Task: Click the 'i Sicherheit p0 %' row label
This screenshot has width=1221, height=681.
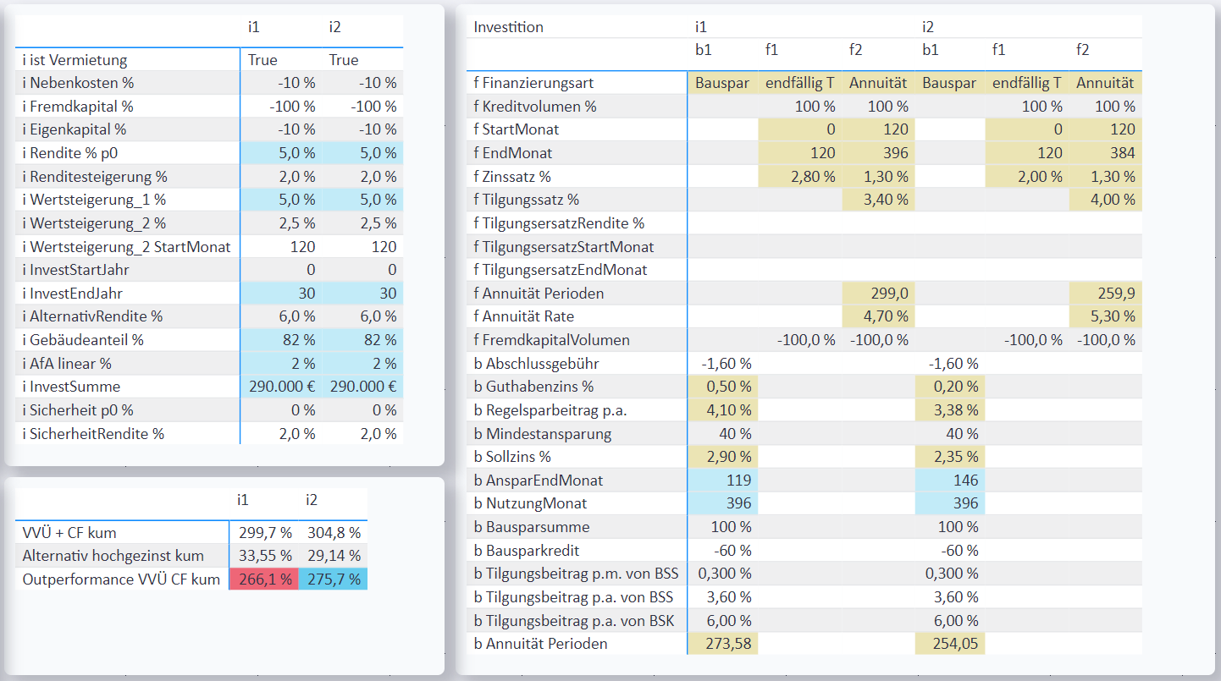Action: click(x=78, y=409)
